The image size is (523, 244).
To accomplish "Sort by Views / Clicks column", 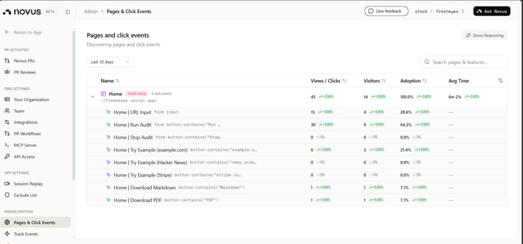I will click(328, 81).
